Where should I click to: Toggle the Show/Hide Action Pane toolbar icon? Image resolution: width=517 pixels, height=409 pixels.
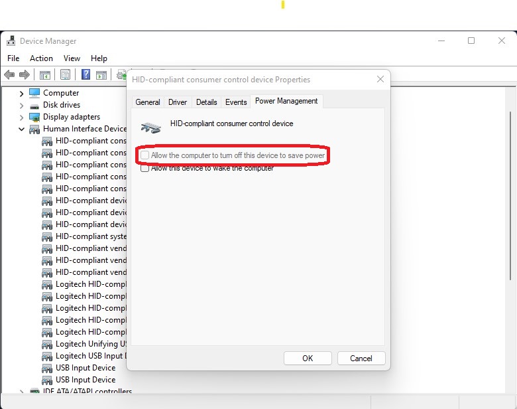pos(101,75)
